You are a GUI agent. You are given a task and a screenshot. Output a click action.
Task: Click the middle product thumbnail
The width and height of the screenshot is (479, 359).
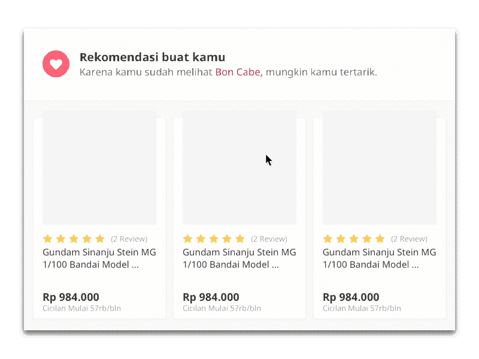tap(239, 168)
